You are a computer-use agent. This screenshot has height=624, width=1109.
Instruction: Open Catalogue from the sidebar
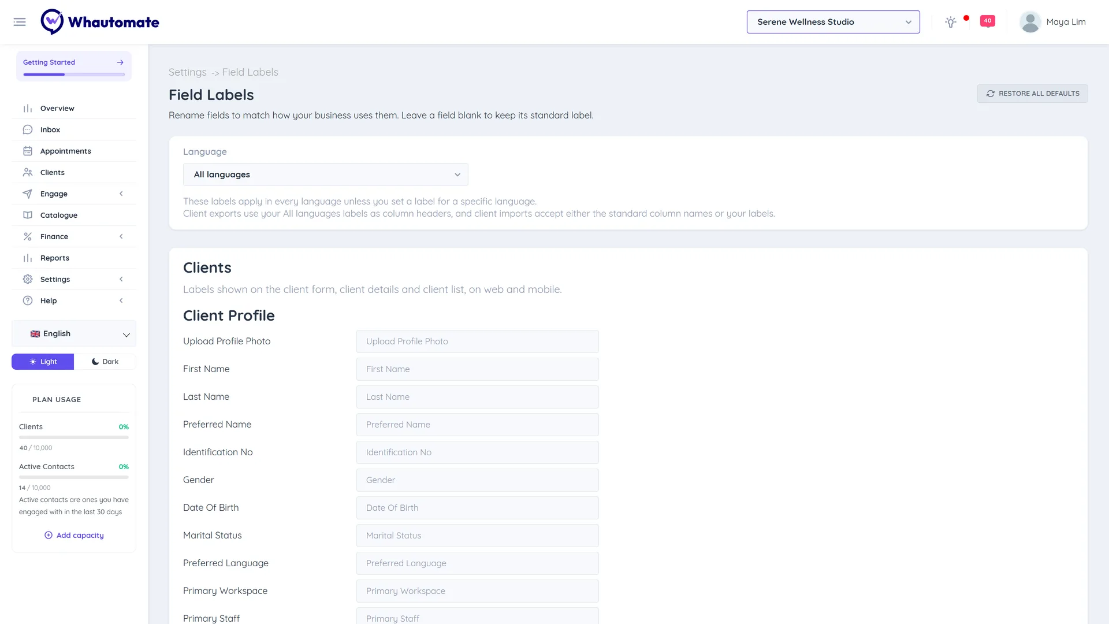pos(74,216)
